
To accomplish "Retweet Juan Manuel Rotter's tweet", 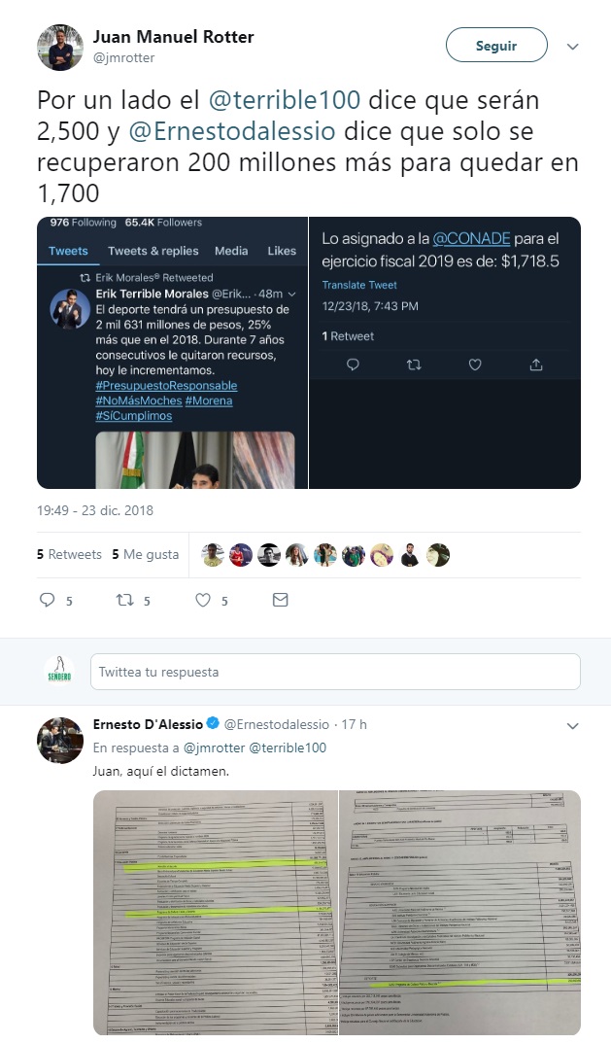I will point(125,600).
